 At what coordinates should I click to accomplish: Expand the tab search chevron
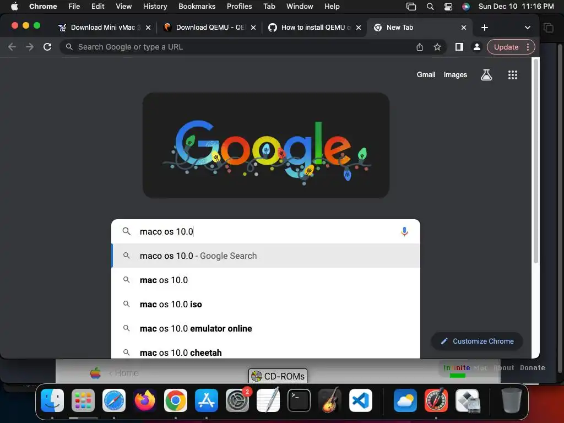click(527, 28)
